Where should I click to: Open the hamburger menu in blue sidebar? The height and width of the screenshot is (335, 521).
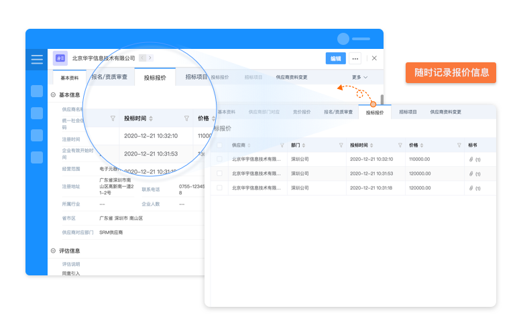(x=37, y=60)
